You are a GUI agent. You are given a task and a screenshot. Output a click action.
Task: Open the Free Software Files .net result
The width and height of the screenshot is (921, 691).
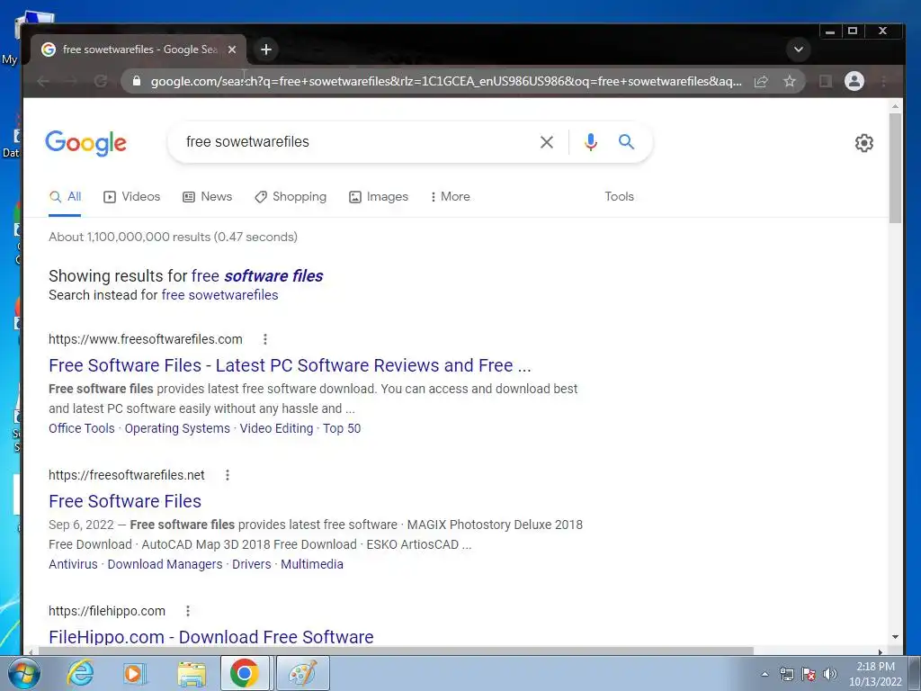(125, 501)
